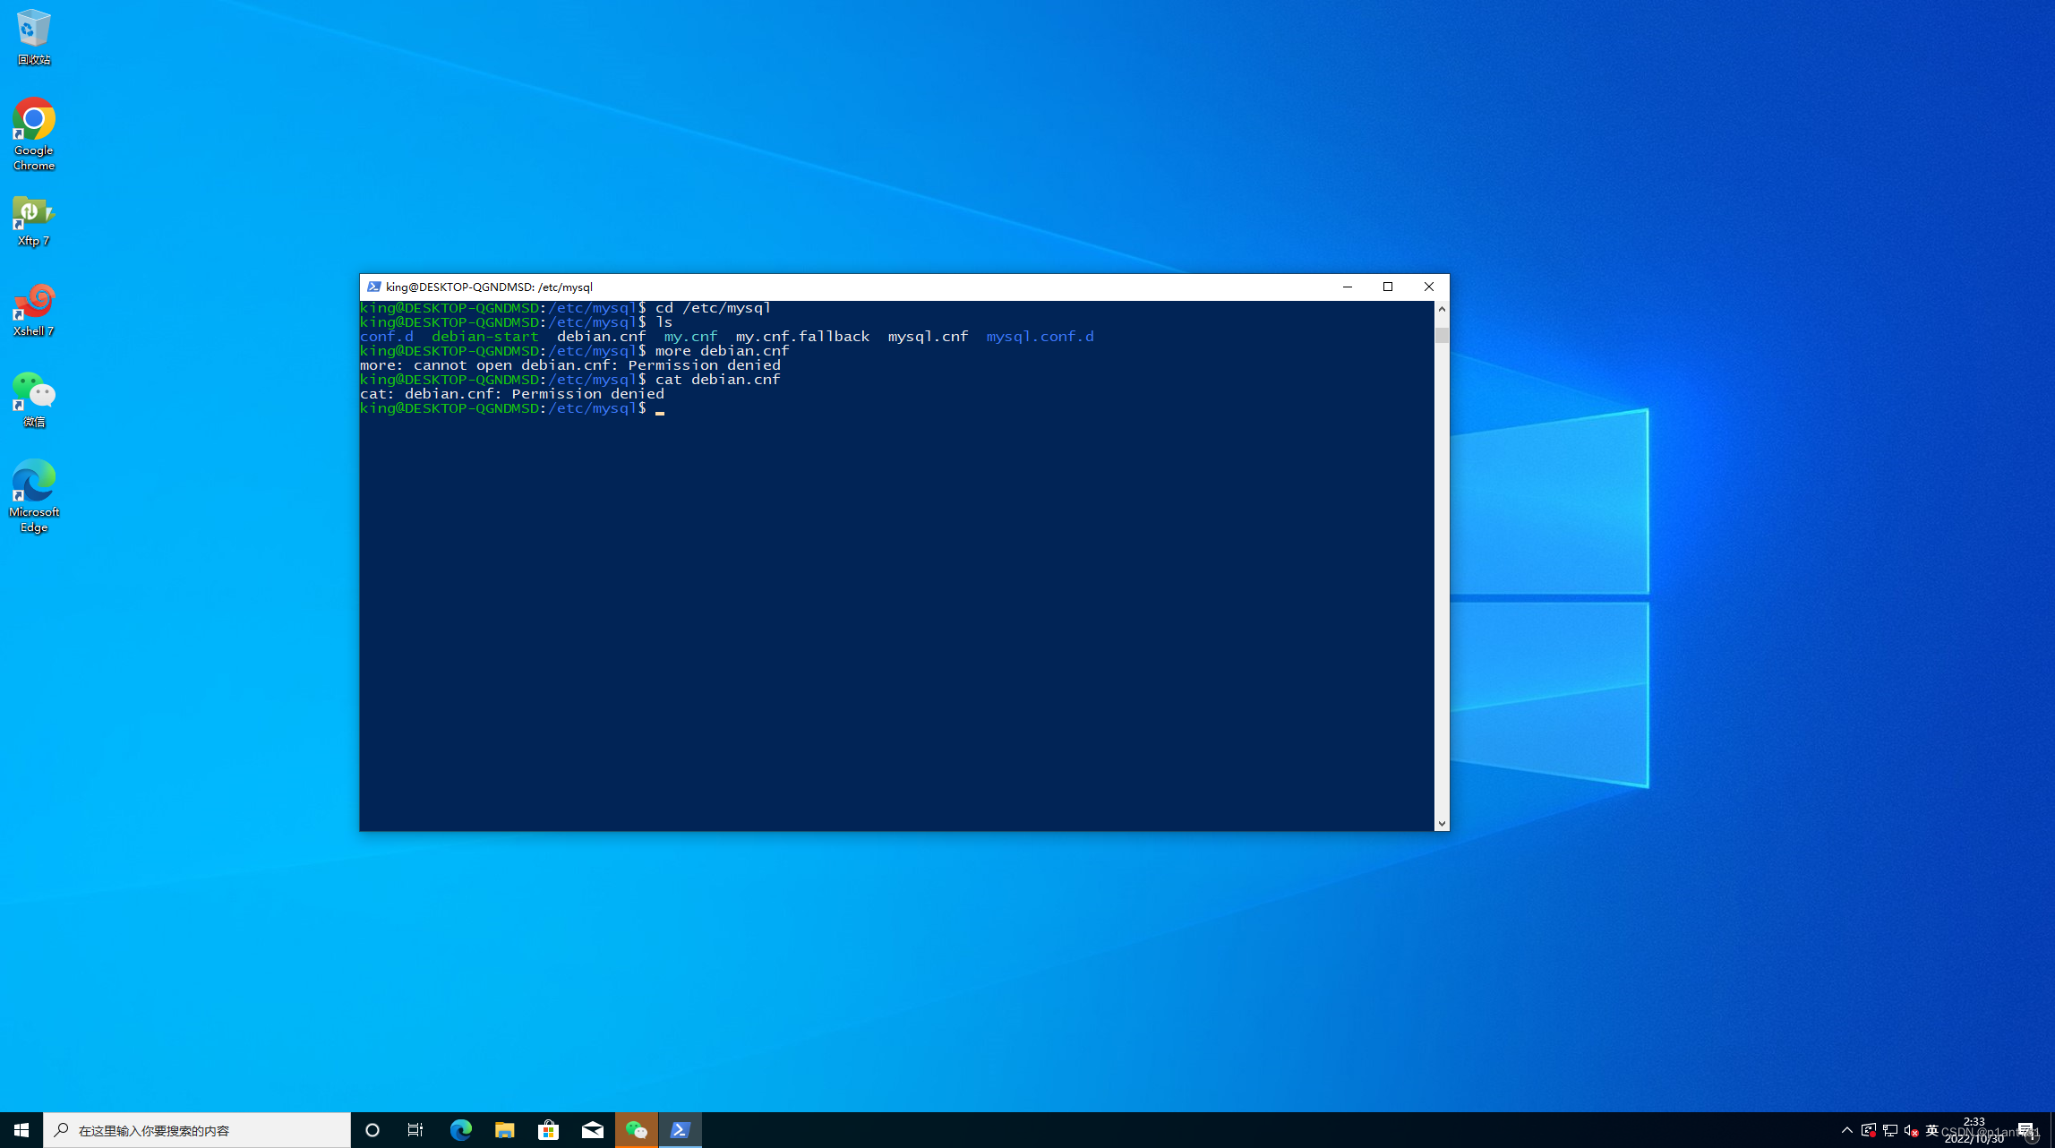Click the File Explorer taskbar icon

[504, 1130]
